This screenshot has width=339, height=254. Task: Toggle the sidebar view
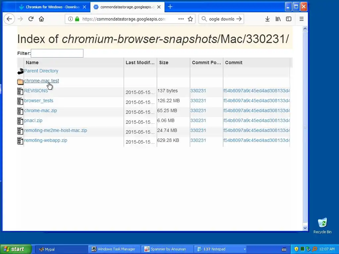(x=289, y=19)
